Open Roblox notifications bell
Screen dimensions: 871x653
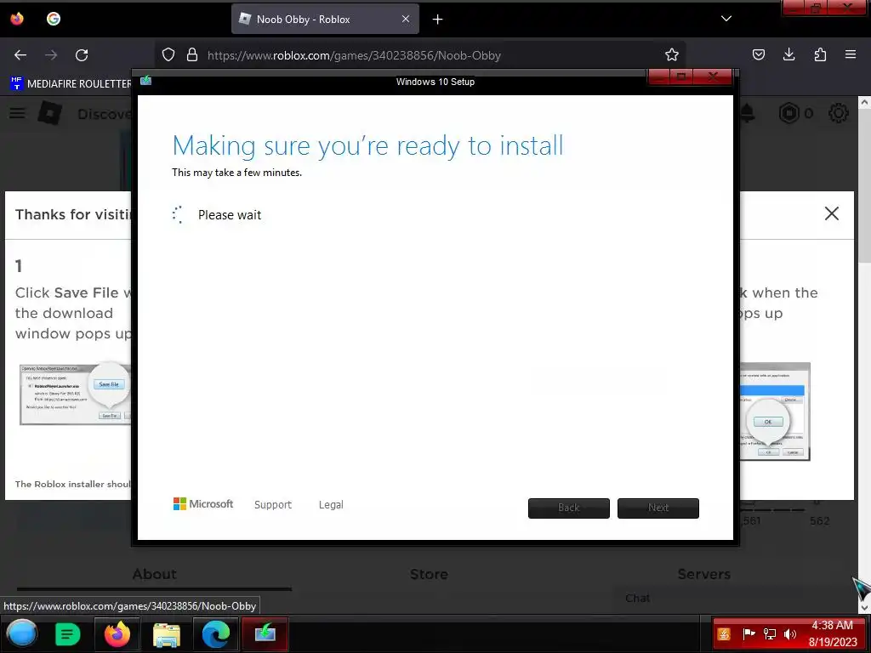click(x=747, y=113)
